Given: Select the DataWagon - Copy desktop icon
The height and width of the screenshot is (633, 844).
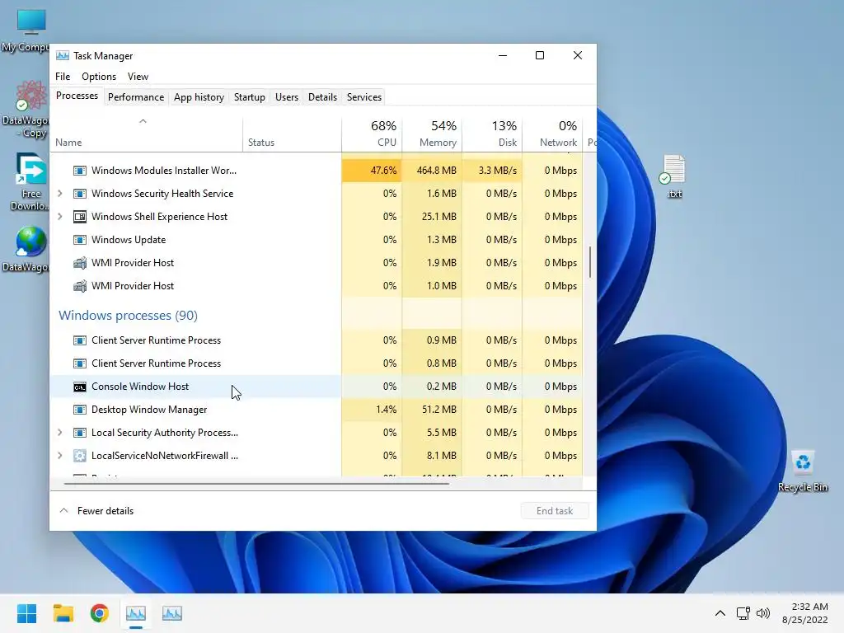Looking at the screenshot, I should [26, 110].
